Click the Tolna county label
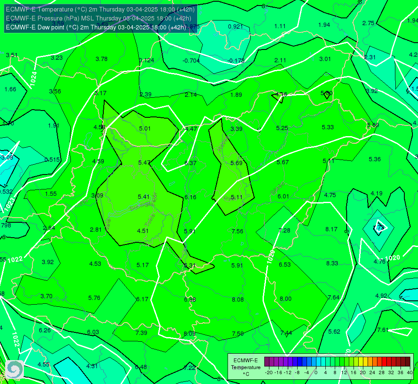The image size is (418, 384). pos(150,220)
